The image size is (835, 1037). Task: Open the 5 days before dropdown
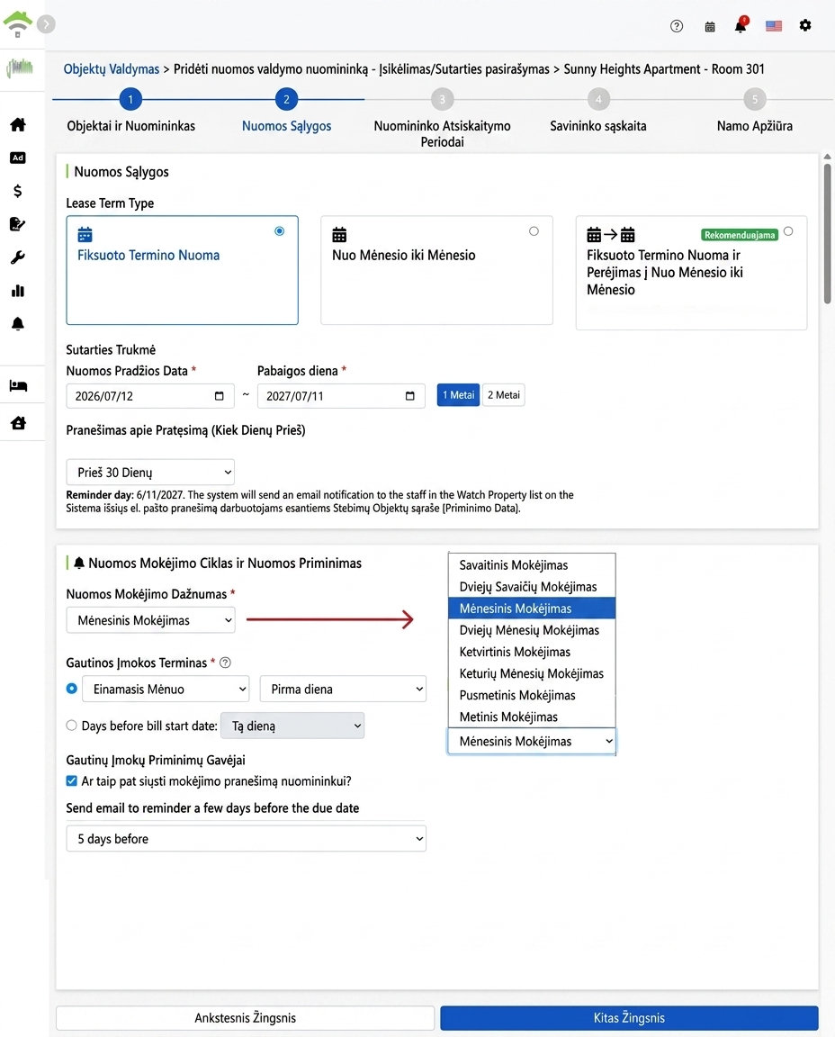[x=246, y=839]
